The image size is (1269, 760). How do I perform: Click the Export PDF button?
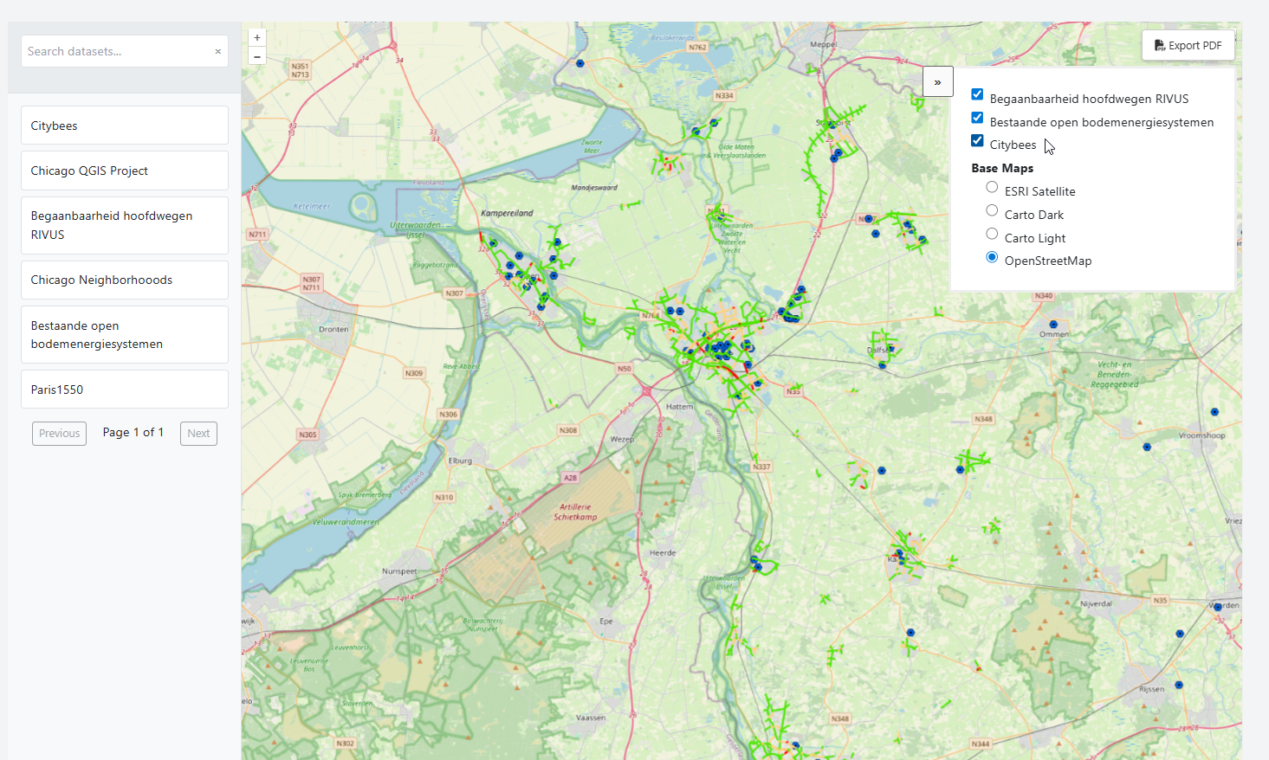(x=1188, y=46)
